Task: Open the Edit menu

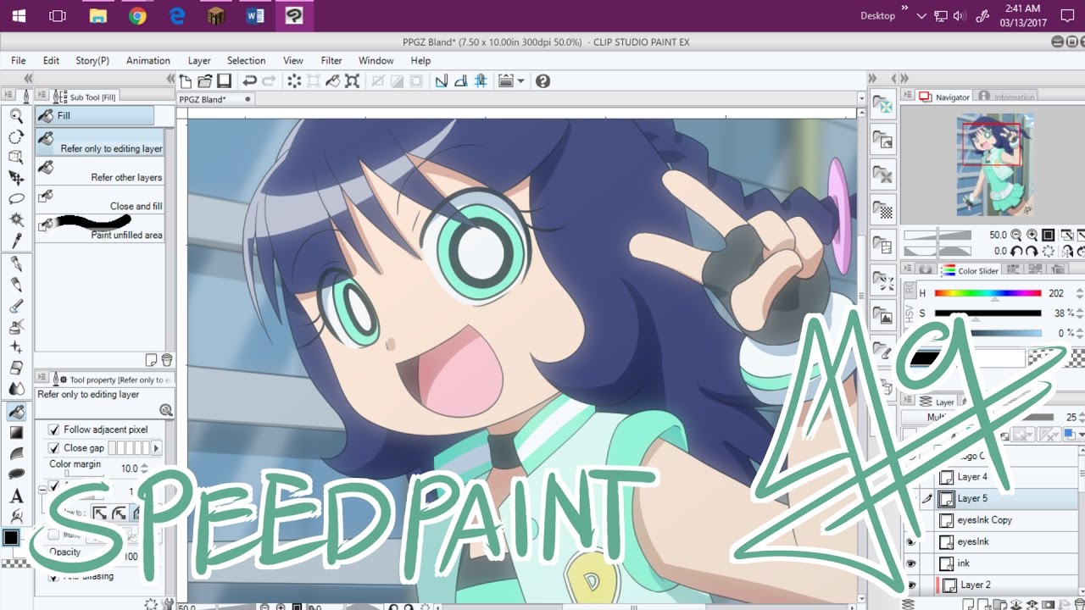Action: pyautogui.click(x=51, y=61)
